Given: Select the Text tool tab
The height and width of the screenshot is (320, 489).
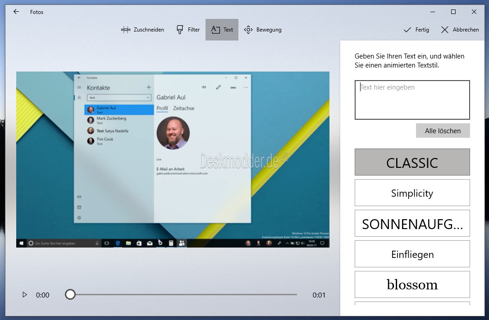Looking at the screenshot, I should coord(222,30).
